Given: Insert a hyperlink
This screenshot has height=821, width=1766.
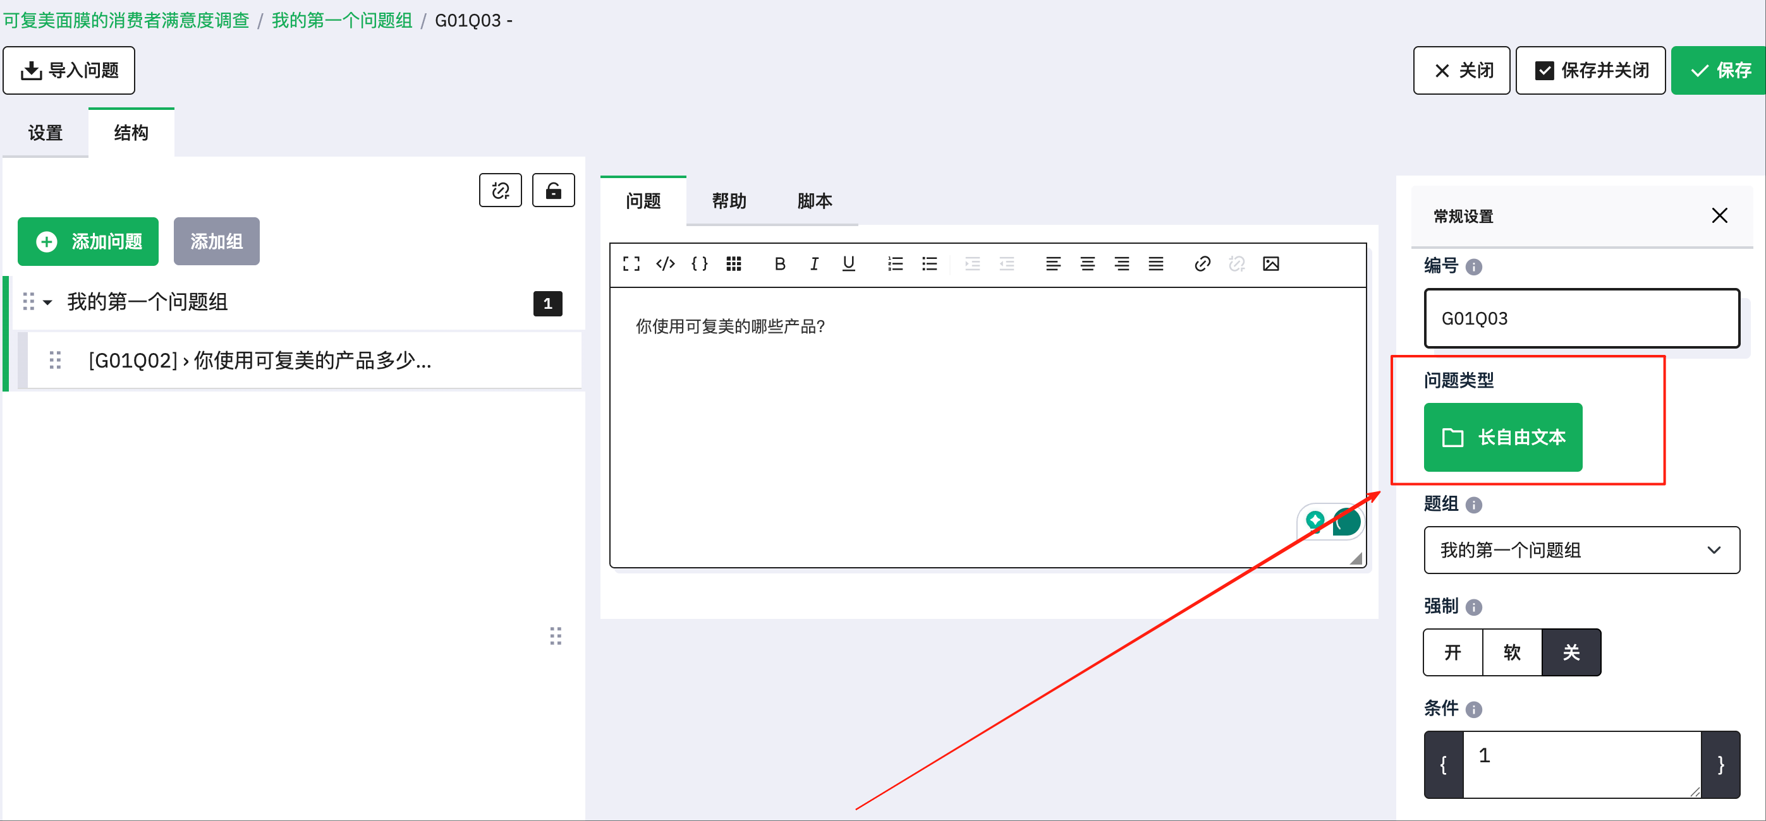Looking at the screenshot, I should tap(1202, 263).
